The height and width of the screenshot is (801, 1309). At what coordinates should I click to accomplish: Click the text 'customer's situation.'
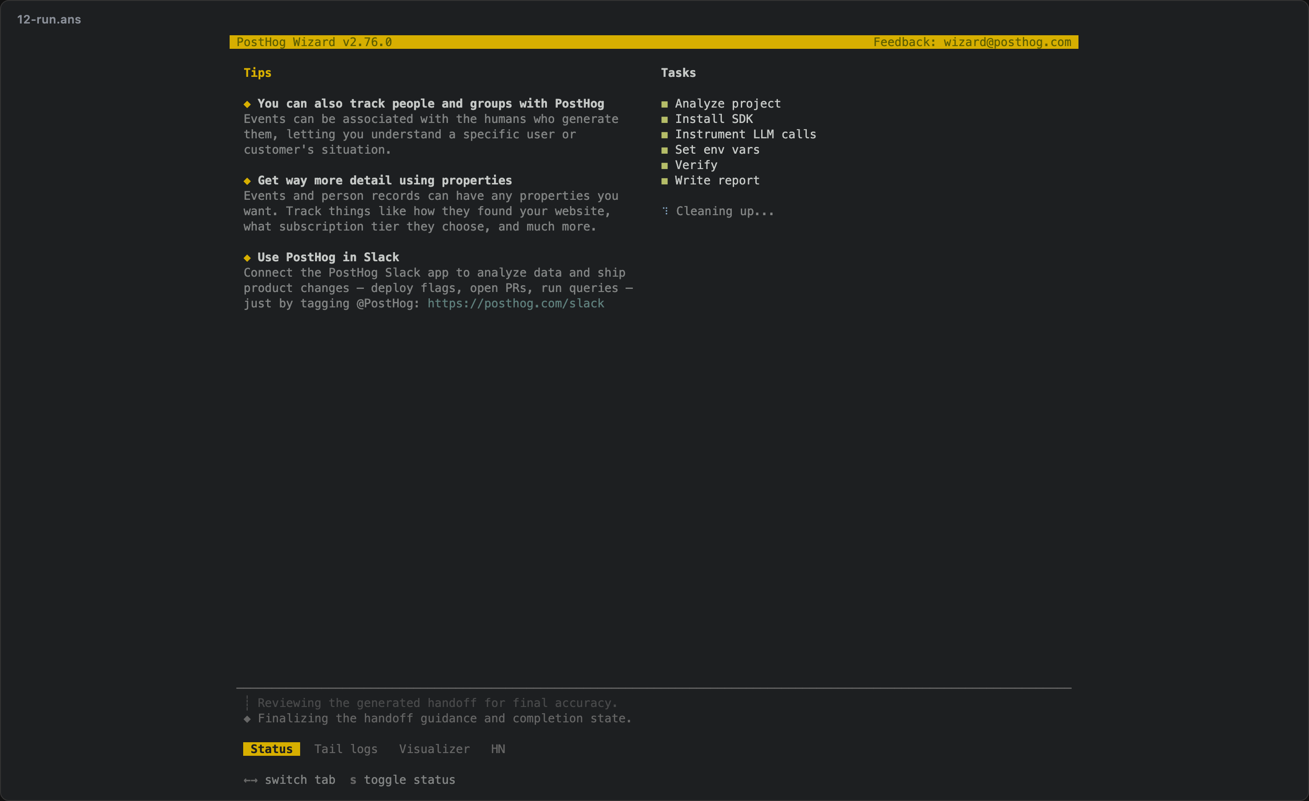pyautogui.click(x=317, y=150)
